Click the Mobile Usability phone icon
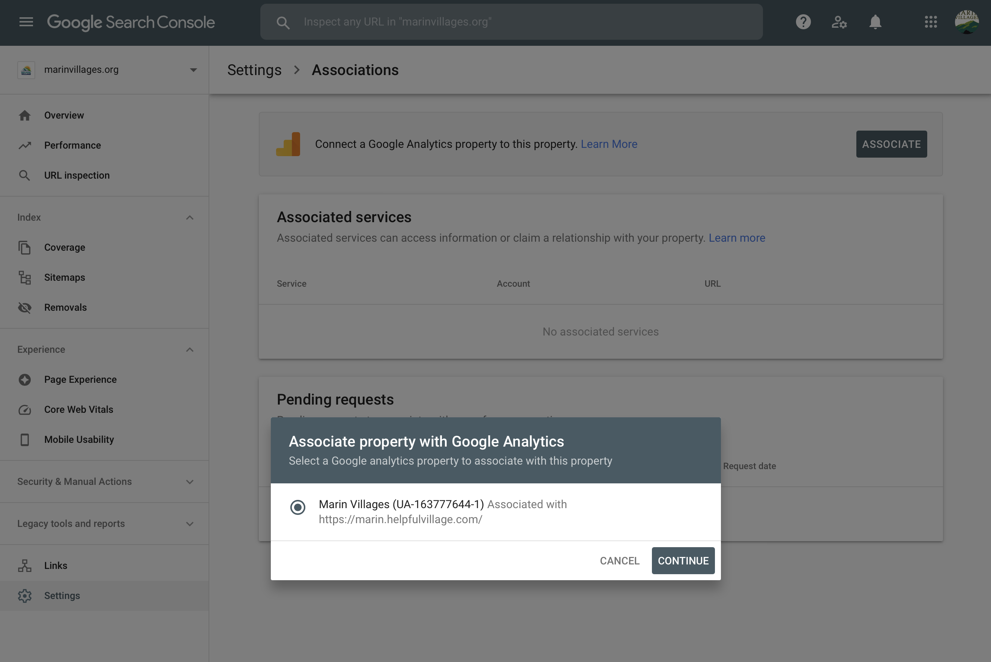This screenshot has width=991, height=662. (25, 439)
